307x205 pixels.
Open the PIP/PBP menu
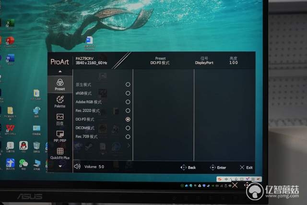click(x=60, y=136)
